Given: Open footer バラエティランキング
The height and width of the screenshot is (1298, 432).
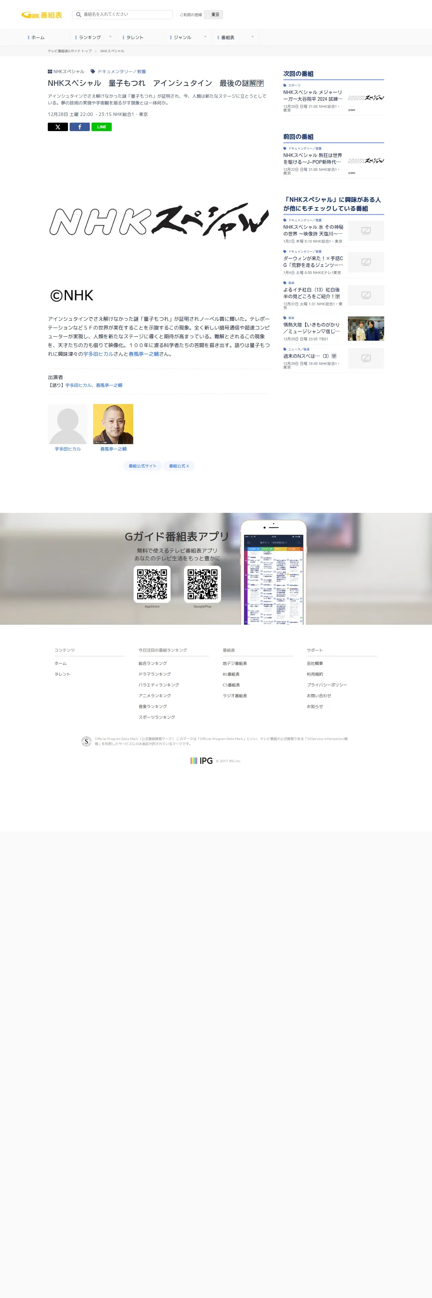Looking at the screenshot, I should coord(159,685).
